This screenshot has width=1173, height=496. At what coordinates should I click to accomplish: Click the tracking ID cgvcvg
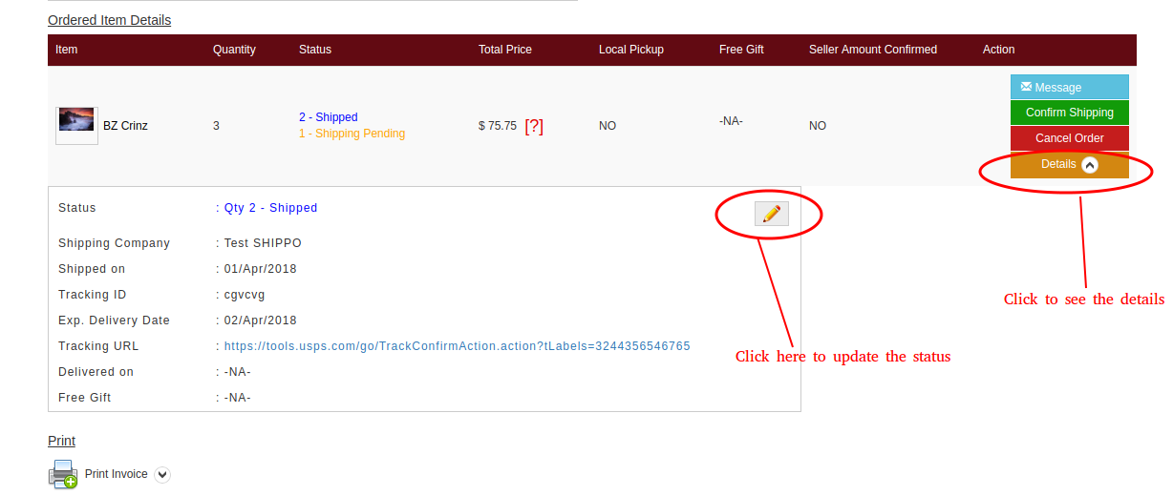[x=245, y=295]
